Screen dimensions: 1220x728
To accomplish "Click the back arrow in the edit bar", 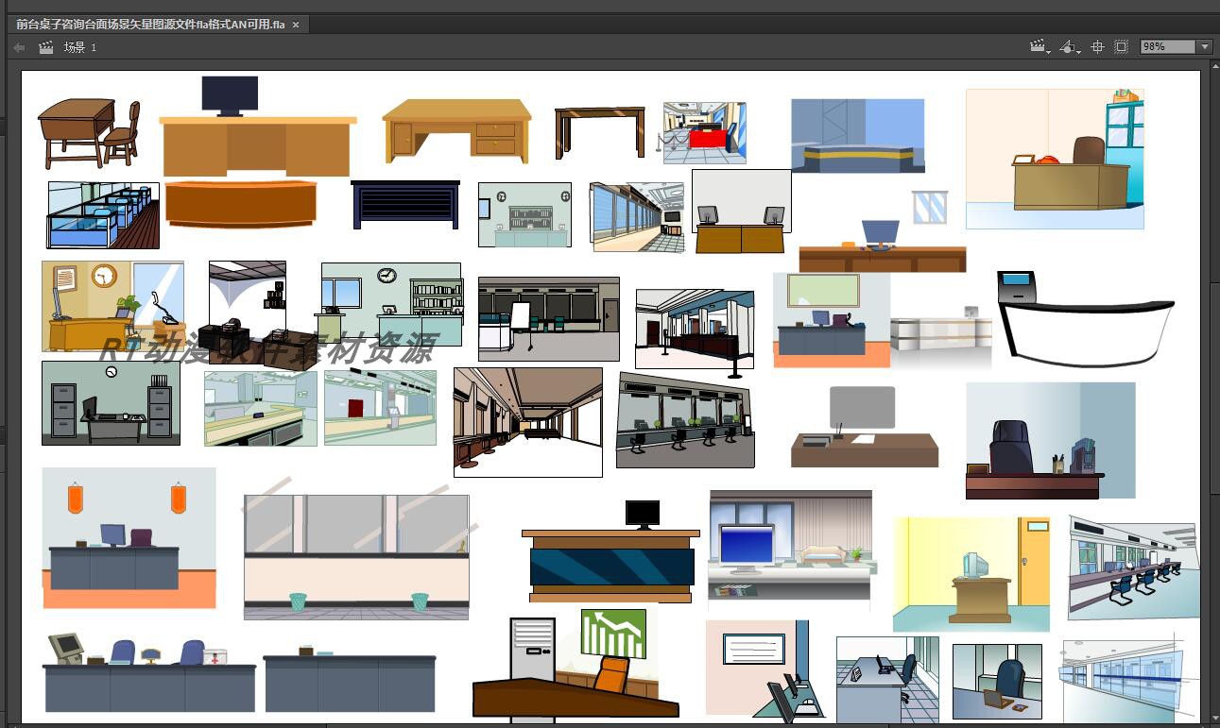I will (x=19, y=47).
